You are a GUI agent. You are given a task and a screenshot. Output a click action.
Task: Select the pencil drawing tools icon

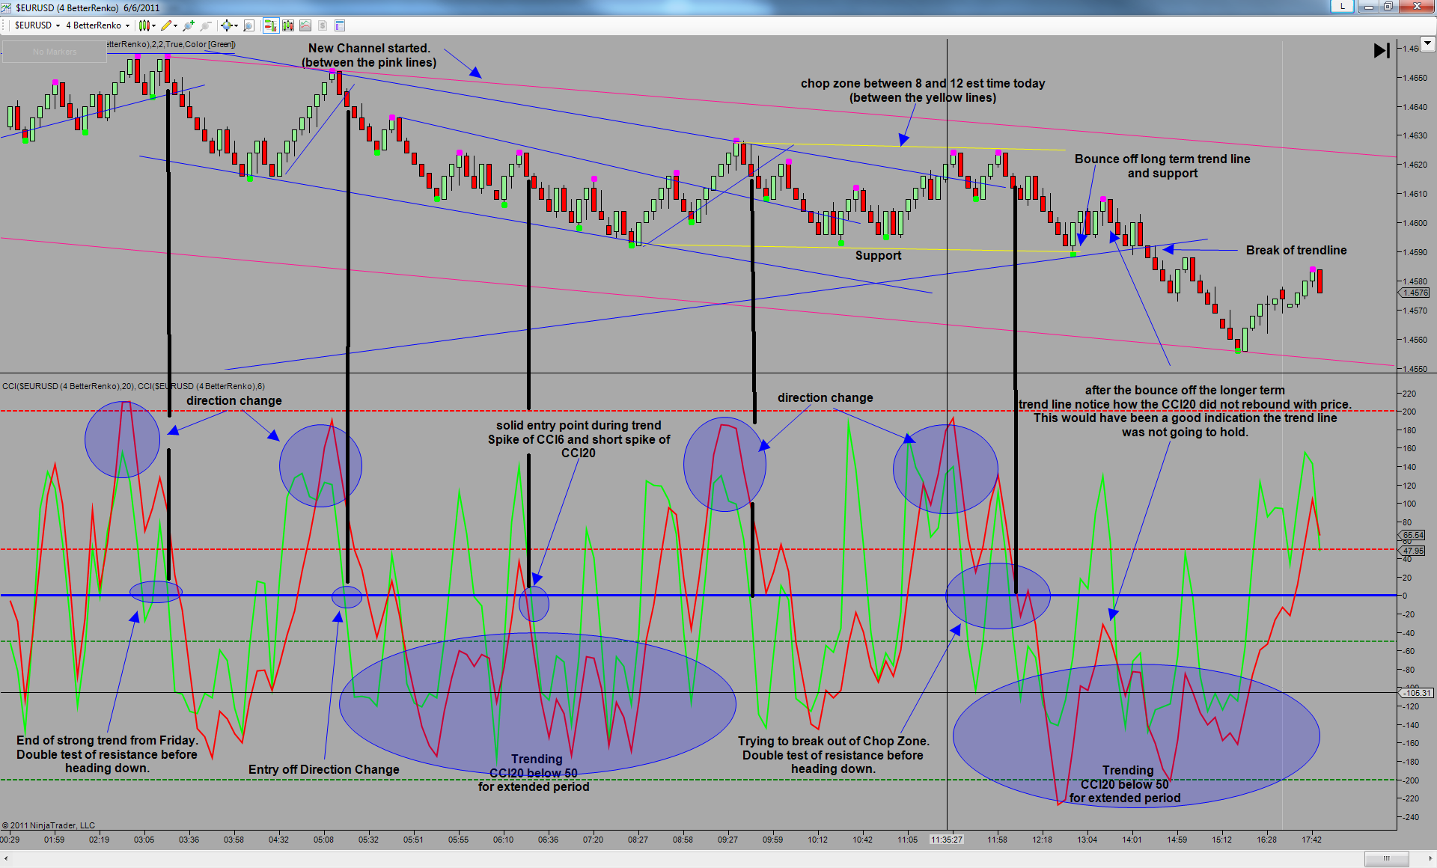[x=166, y=25]
